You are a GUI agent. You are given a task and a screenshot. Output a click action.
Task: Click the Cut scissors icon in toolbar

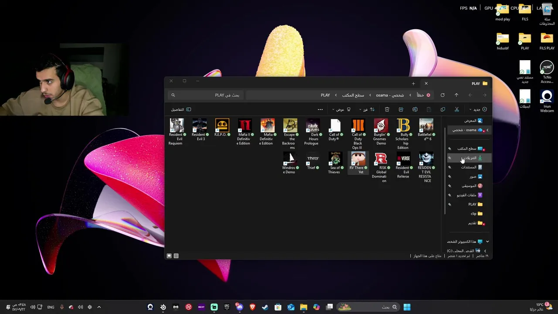click(457, 109)
